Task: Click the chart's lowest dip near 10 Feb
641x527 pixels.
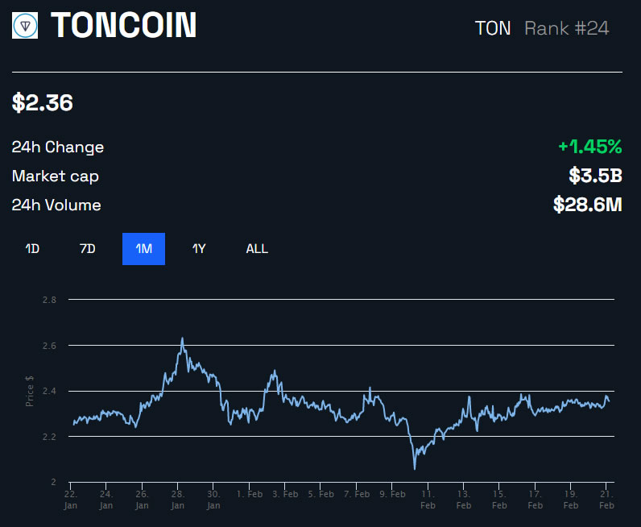Action: tap(415, 467)
